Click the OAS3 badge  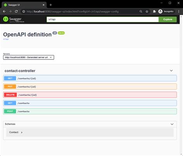61,33
